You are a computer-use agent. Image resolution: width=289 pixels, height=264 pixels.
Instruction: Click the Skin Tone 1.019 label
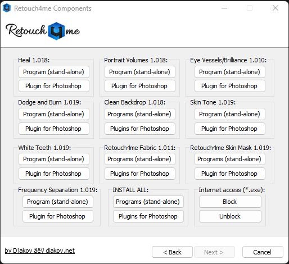213,102
